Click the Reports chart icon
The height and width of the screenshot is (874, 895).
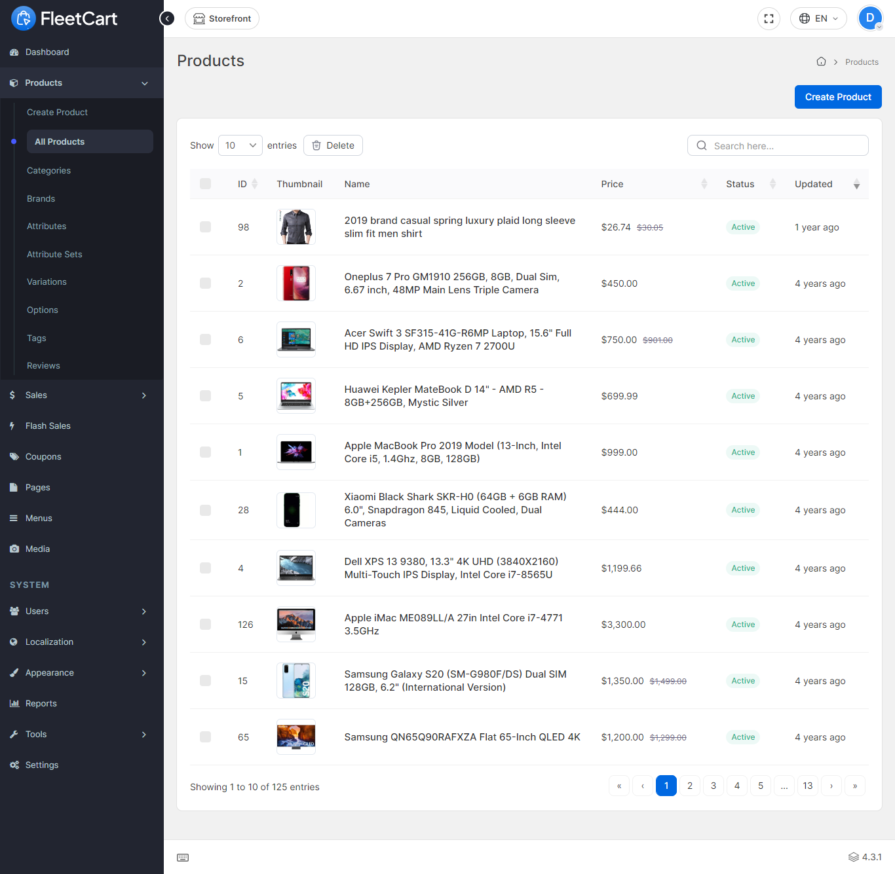[x=14, y=703]
